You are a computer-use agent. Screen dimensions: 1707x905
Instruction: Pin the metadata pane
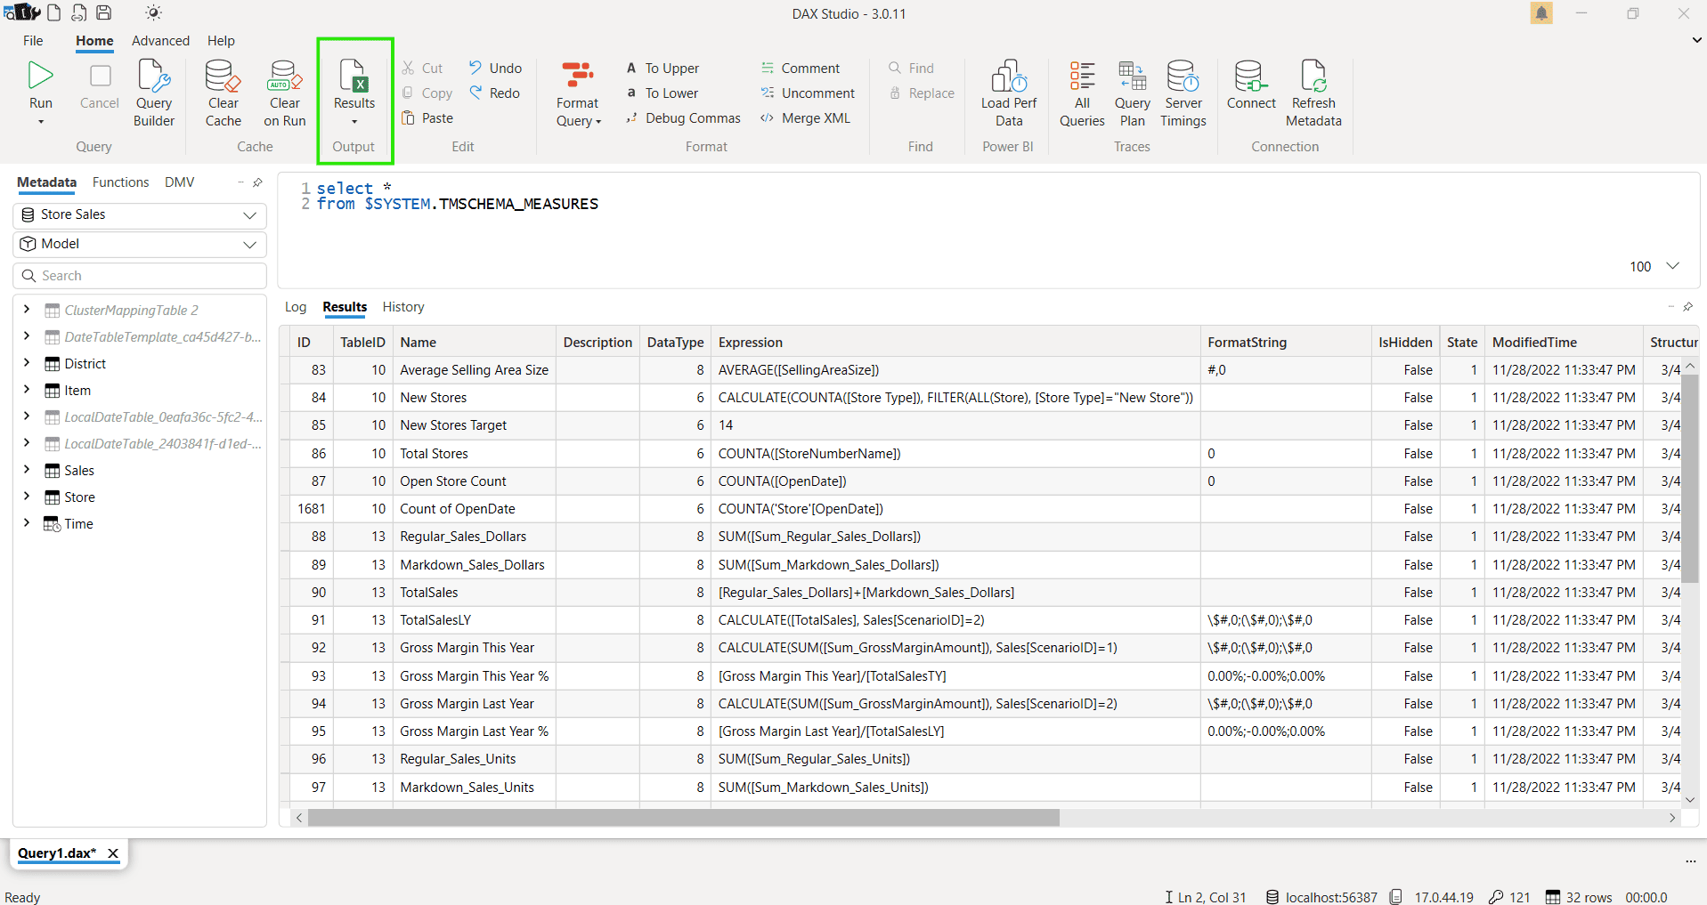[x=257, y=182]
